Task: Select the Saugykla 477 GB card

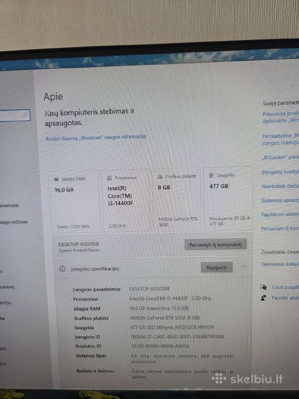Action: coord(228,197)
